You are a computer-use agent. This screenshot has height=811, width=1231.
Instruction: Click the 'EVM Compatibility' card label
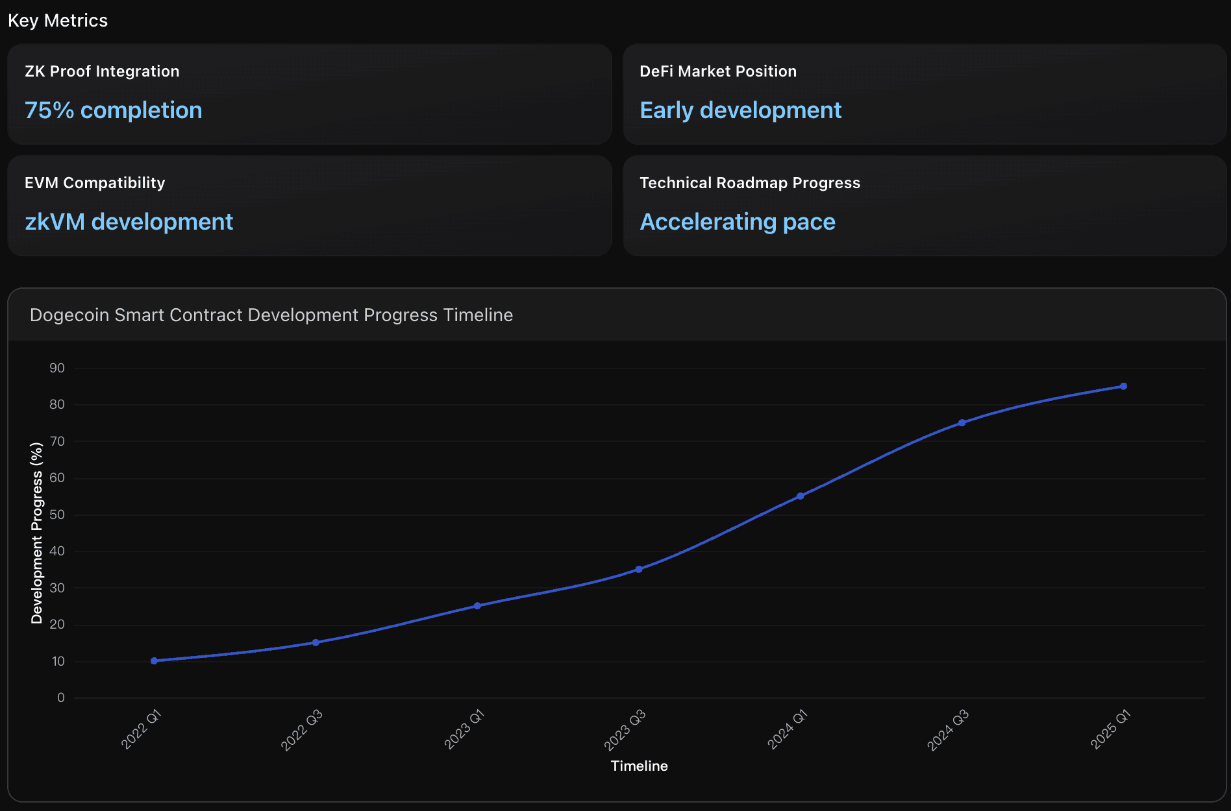click(95, 183)
